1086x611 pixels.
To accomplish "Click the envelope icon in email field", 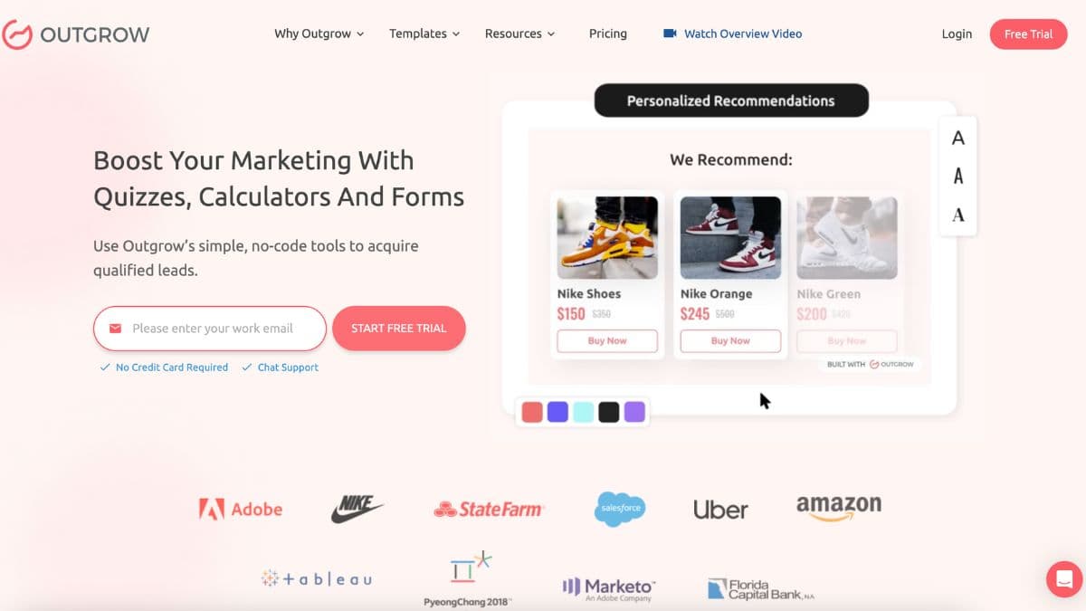I will (115, 329).
